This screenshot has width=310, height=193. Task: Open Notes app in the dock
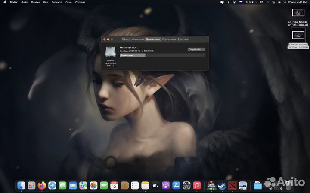pyautogui.click(x=145, y=186)
